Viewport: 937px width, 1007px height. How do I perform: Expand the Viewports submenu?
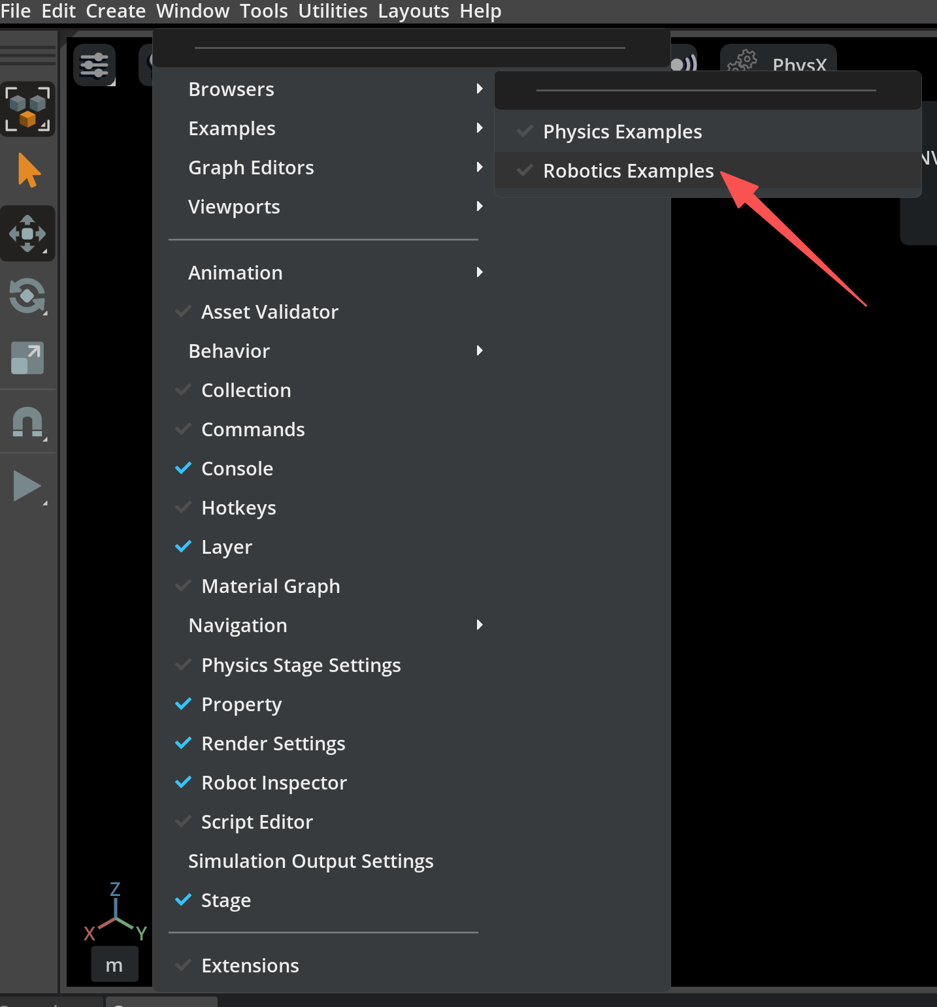point(323,207)
